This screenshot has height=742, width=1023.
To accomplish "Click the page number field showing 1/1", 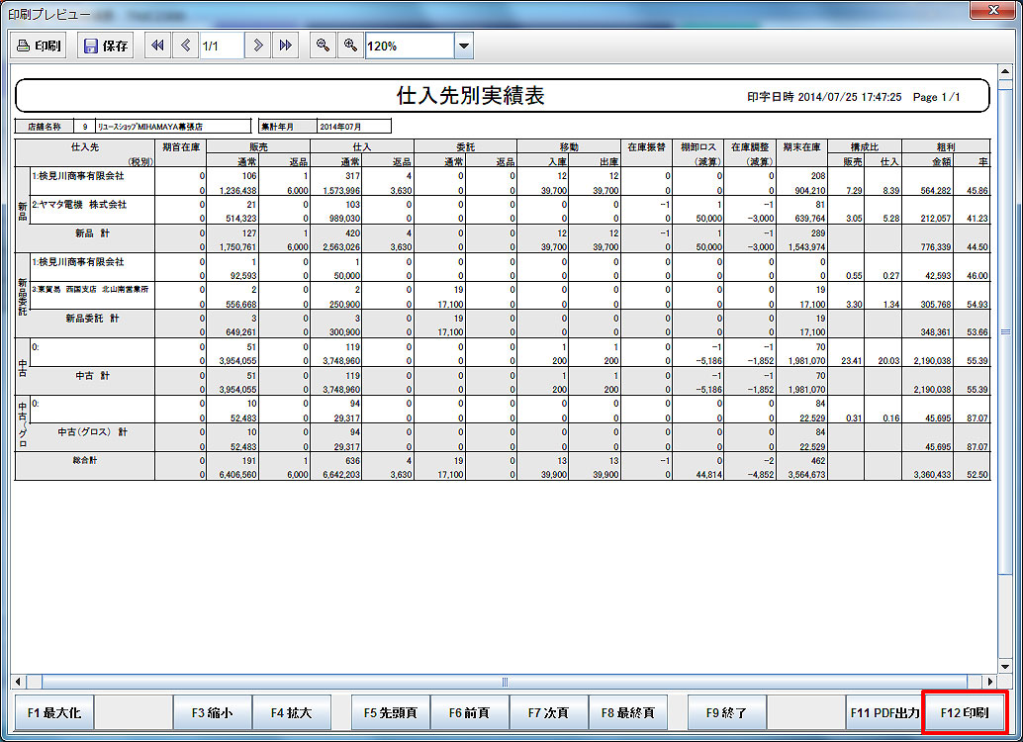I will coord(222,46).
